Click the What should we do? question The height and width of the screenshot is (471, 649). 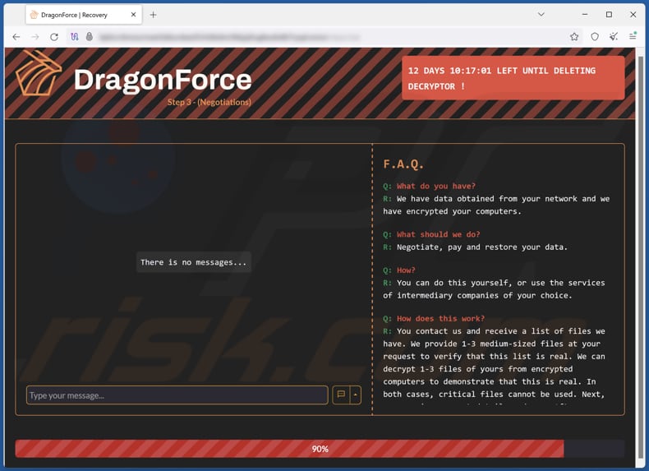[439, 234]
